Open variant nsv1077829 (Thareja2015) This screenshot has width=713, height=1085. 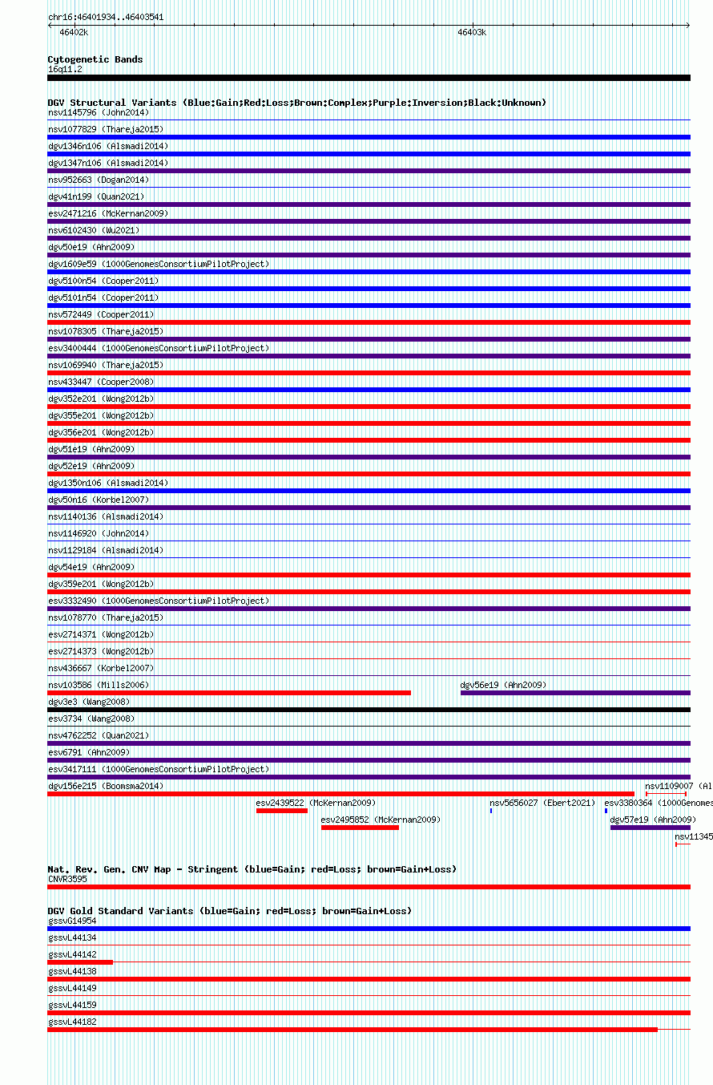[x=106, y=129]
